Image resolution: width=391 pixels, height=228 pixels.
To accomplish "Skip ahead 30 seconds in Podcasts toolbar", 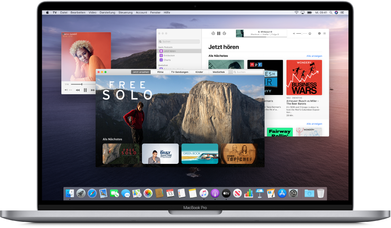I will point(224,33).
